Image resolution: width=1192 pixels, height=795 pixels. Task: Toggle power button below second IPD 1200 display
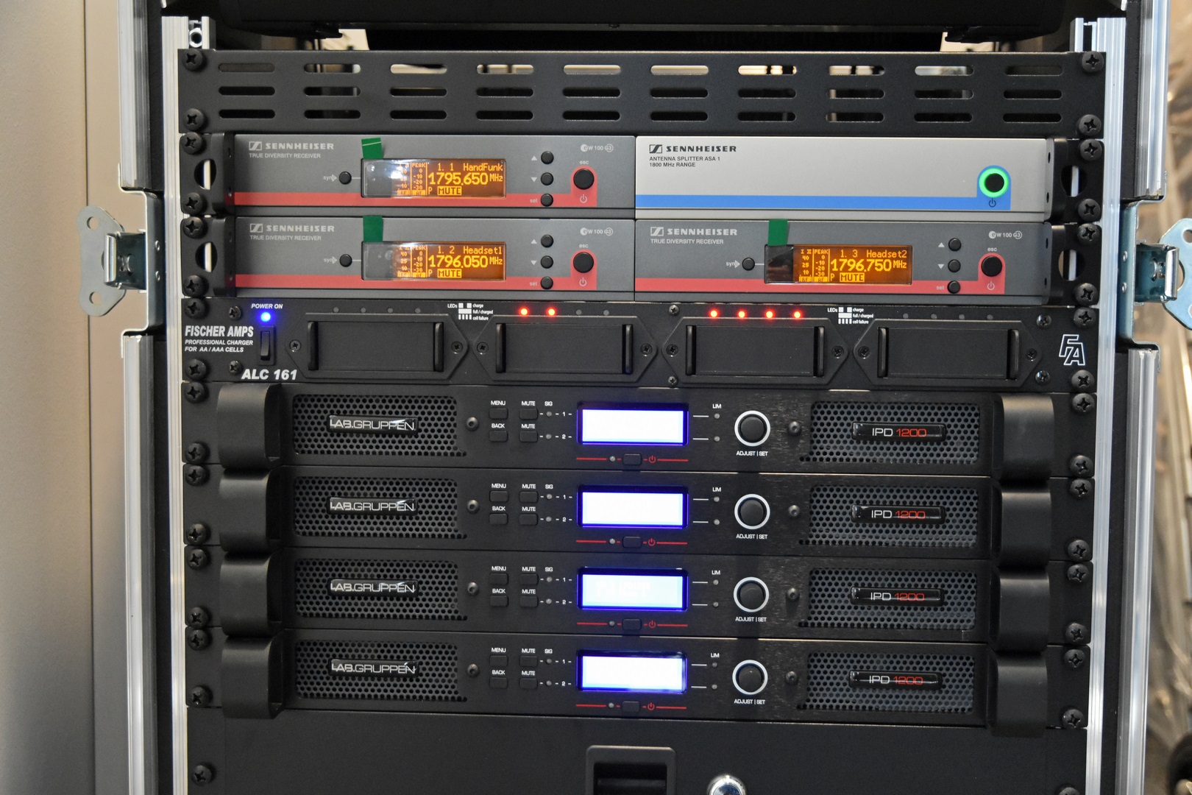[x=631, y=543]
